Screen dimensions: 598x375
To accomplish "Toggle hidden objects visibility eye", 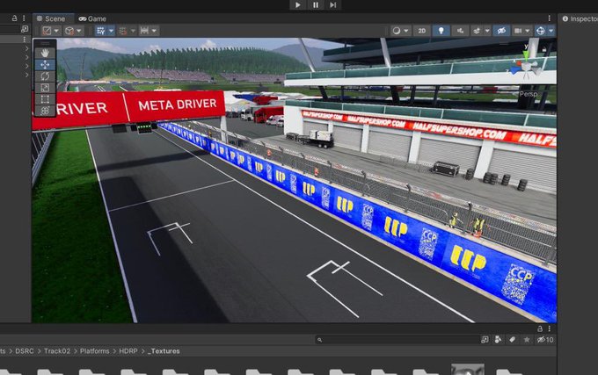I will click(x=501, y=31).
